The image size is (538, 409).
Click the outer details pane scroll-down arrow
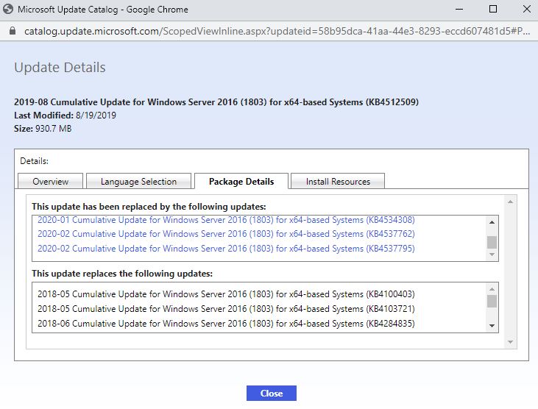pos(510,342)
